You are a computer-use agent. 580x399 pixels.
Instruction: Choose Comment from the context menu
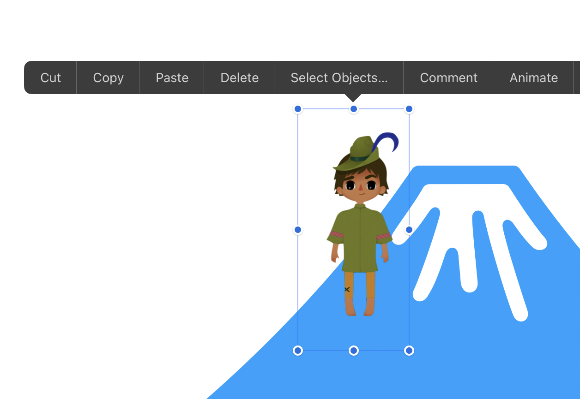click(x=448, y=77)
